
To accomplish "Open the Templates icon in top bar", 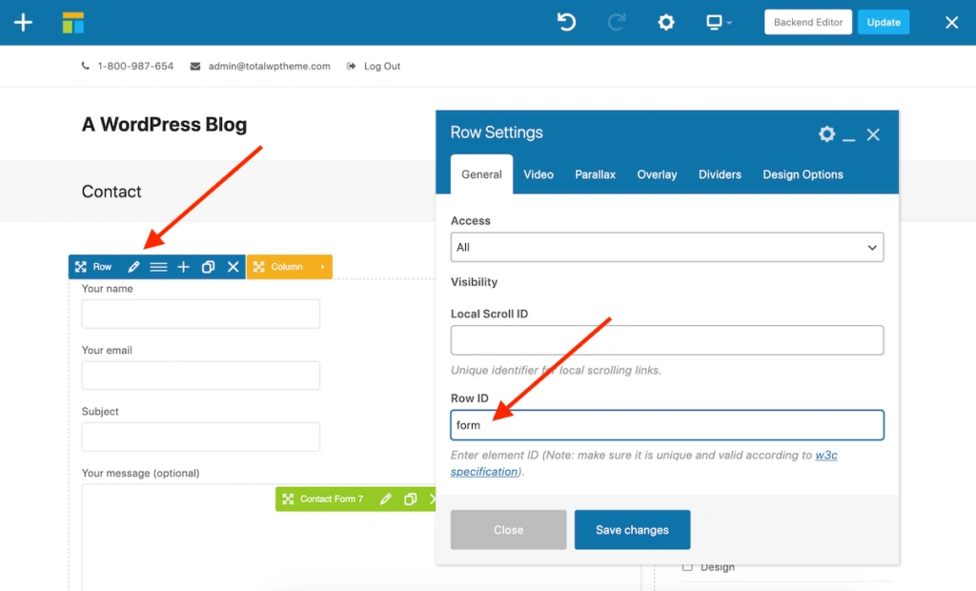I will 73,23.
